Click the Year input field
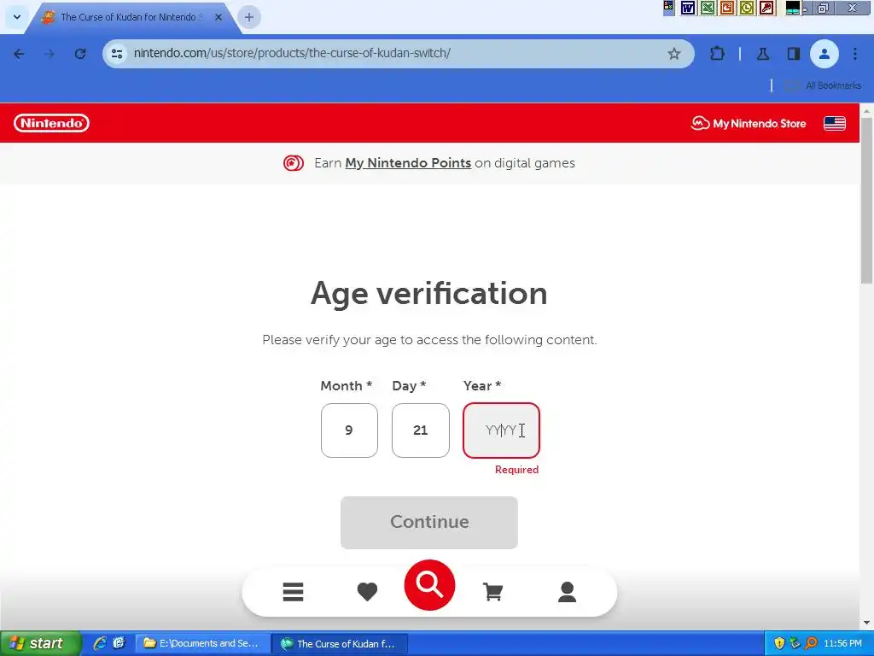 tap(501, 430)
